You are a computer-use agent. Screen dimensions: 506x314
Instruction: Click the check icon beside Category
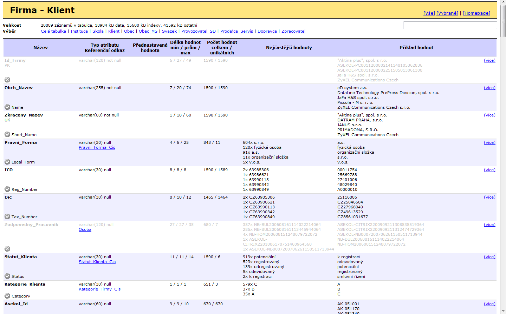click(x=7, y=296)
